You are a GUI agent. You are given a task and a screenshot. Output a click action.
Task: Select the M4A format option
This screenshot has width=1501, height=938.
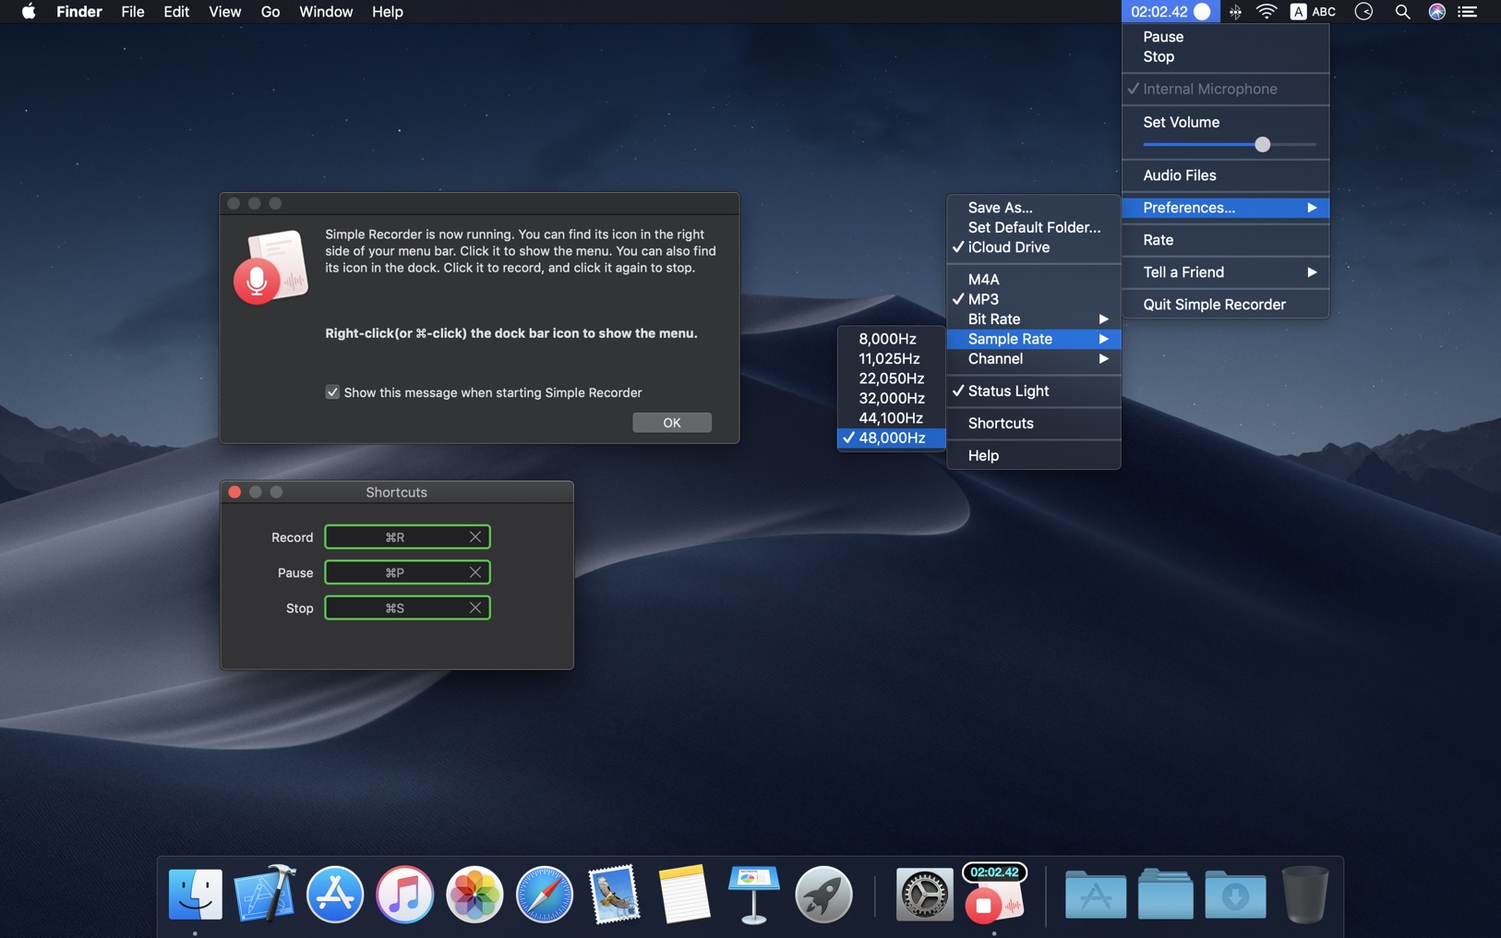(983, 280)
